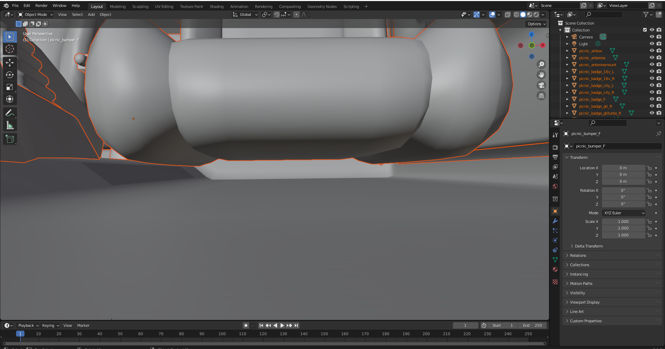Open the Modifier properties wrench tab
Screen dimensions: 665x349
coord(555,221)
